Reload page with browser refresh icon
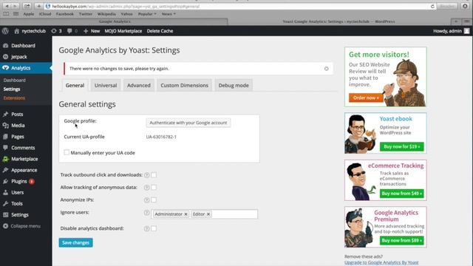The image size is (473, 266). (432, 7)
